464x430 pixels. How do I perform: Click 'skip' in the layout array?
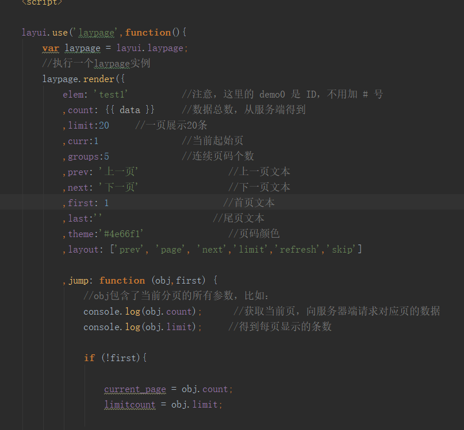[x=342, y=250]
